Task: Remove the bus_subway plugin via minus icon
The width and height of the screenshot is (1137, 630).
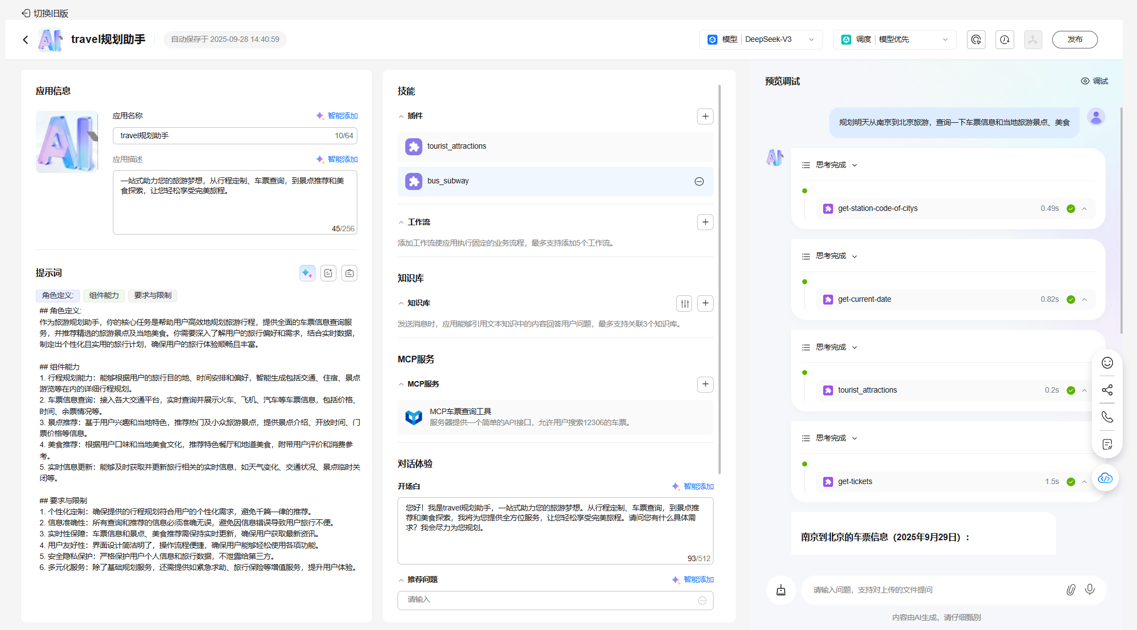Action: (x=699, y=182)
